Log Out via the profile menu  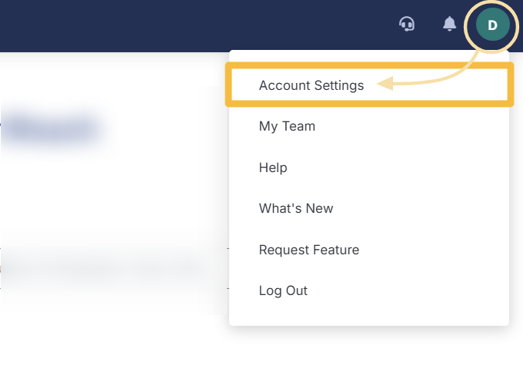click(x=283, y=290)
